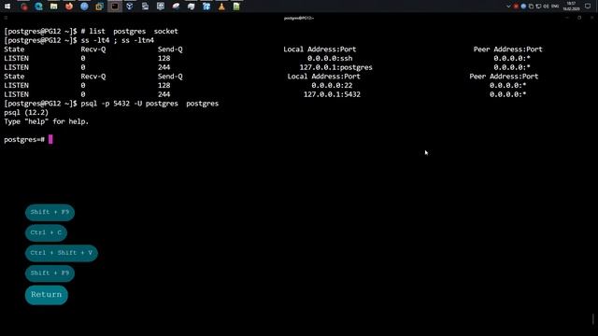Click the 'Type "help" for help.' line
Screen dimensions: 598x336
(x=46, y=121)
